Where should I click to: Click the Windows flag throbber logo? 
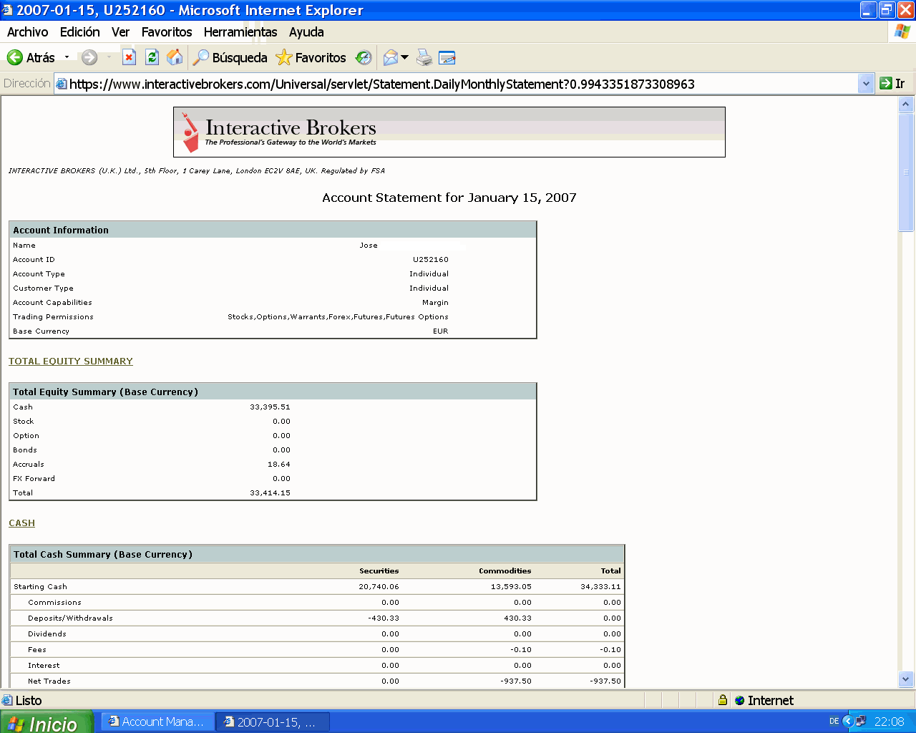pos(902,31)
